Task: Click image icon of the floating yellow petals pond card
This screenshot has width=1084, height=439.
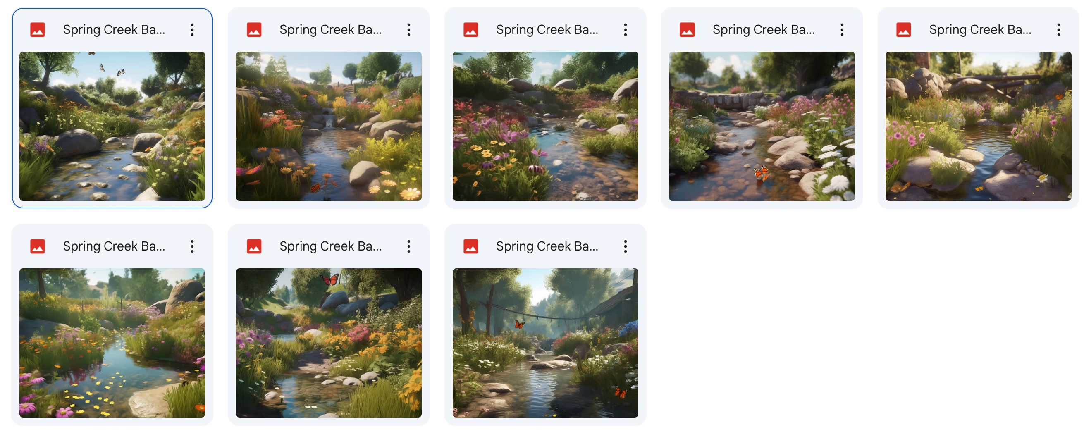Action: pos(38,246)
